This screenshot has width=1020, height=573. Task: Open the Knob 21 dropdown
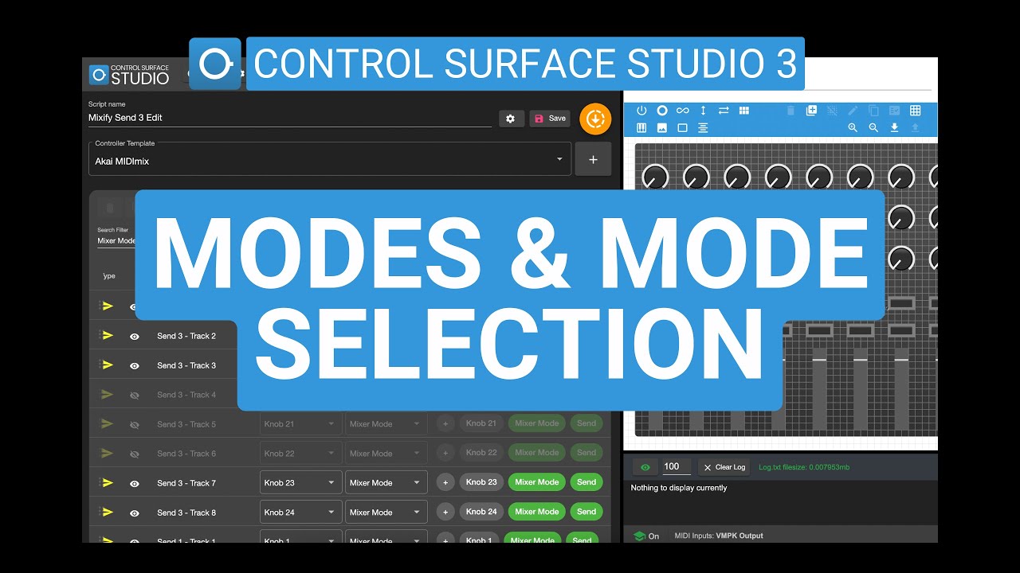(301, 424)
